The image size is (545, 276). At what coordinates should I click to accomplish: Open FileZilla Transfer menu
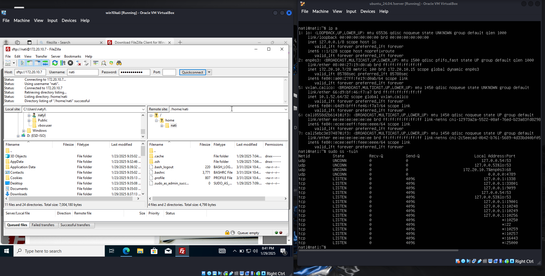[x=41, y=56]
